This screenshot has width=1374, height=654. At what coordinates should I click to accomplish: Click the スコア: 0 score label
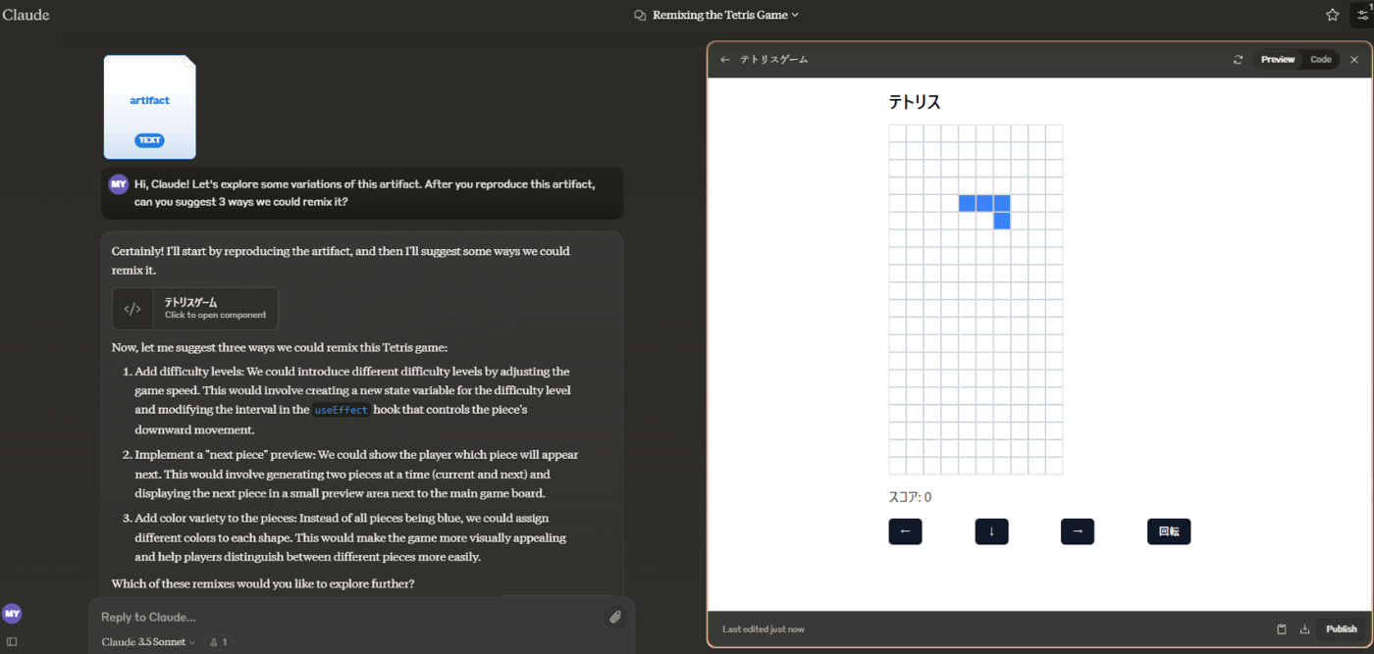coord(910,497)
